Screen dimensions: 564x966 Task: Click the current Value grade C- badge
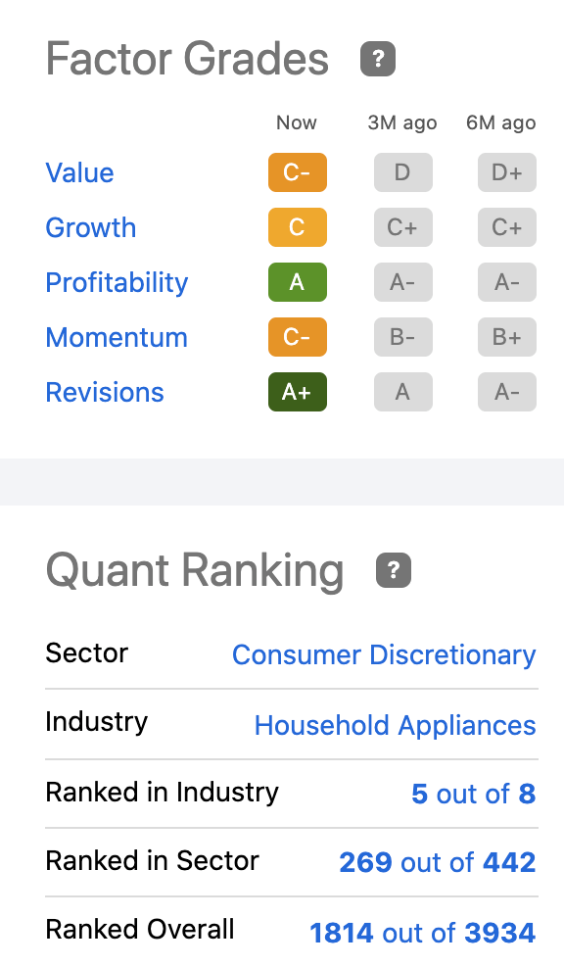(x=298, y=172)
